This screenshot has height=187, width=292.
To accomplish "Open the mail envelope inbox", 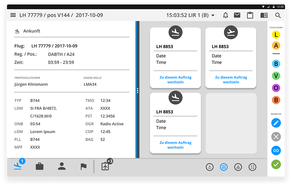I will coord(237,15).
